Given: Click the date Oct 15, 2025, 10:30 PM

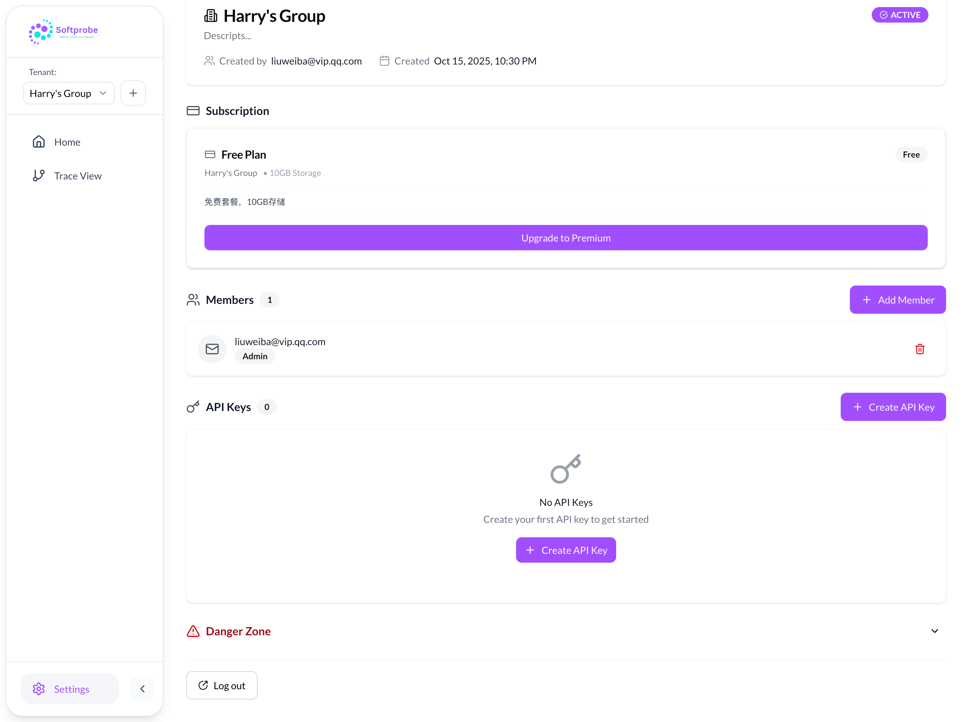Looking at the screenshot, I should [485, 61].
